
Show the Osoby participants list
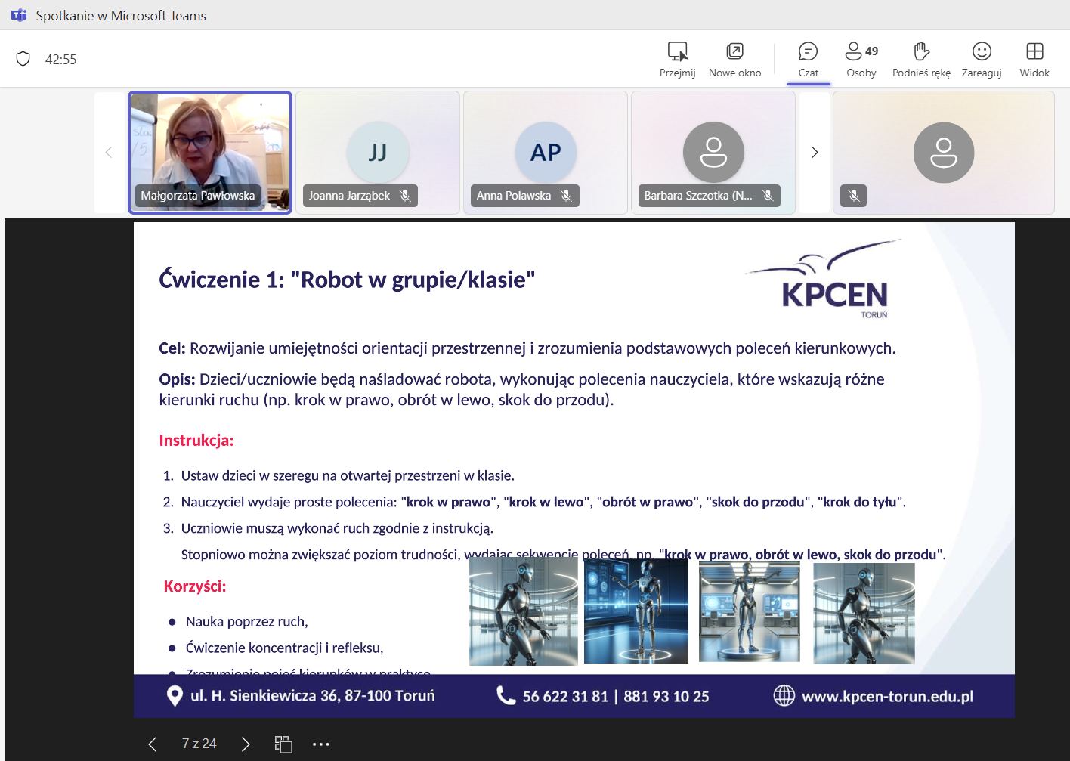click(861, 60)
